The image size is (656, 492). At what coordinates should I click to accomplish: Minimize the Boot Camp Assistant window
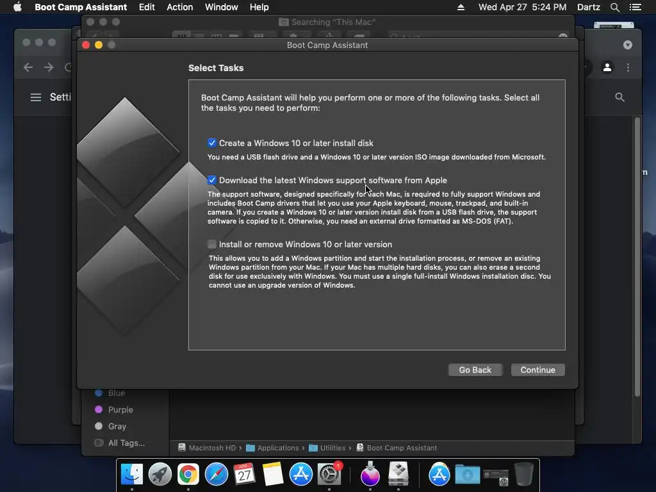pyautogui.click(x=99, y=45)
